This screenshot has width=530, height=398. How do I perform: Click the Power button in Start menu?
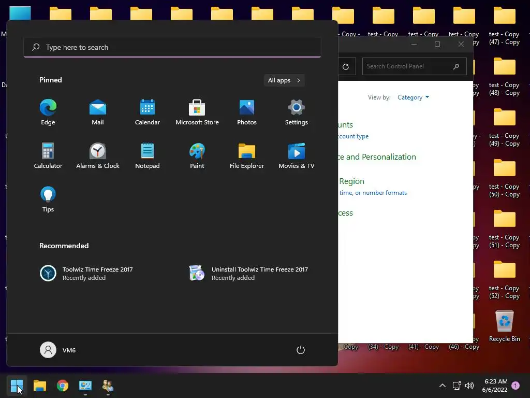click(x=301, y=350)
